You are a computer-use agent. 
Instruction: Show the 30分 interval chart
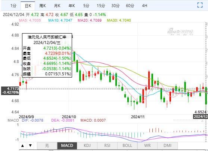115,6
